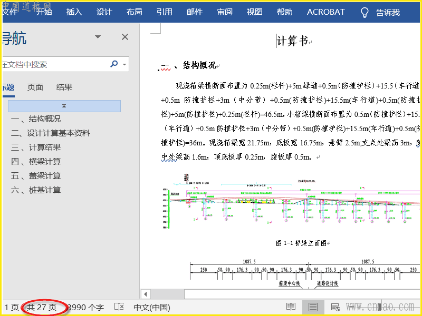422x316 pixels.
Task: Click the lightbulb Tell Me icon
Action: pos(365,12)
